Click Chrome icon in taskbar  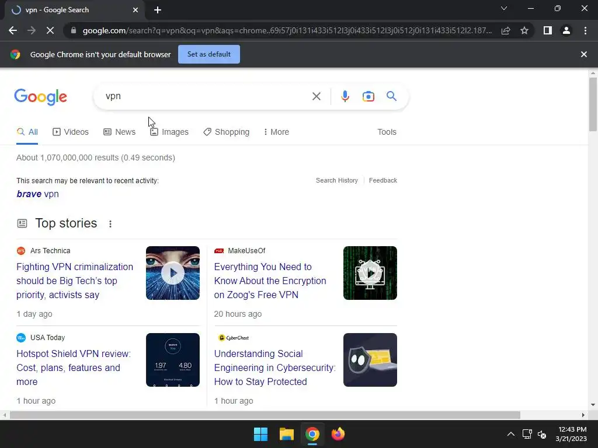click(x=312, y=434)
